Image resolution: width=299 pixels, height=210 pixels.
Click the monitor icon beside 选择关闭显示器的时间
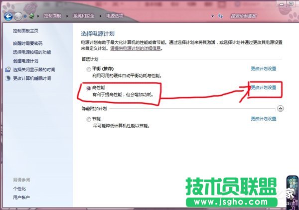pyautogui.click(x=8, y=69)
